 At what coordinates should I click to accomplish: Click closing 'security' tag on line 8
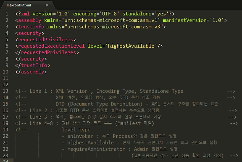click(x=33, y=59)
